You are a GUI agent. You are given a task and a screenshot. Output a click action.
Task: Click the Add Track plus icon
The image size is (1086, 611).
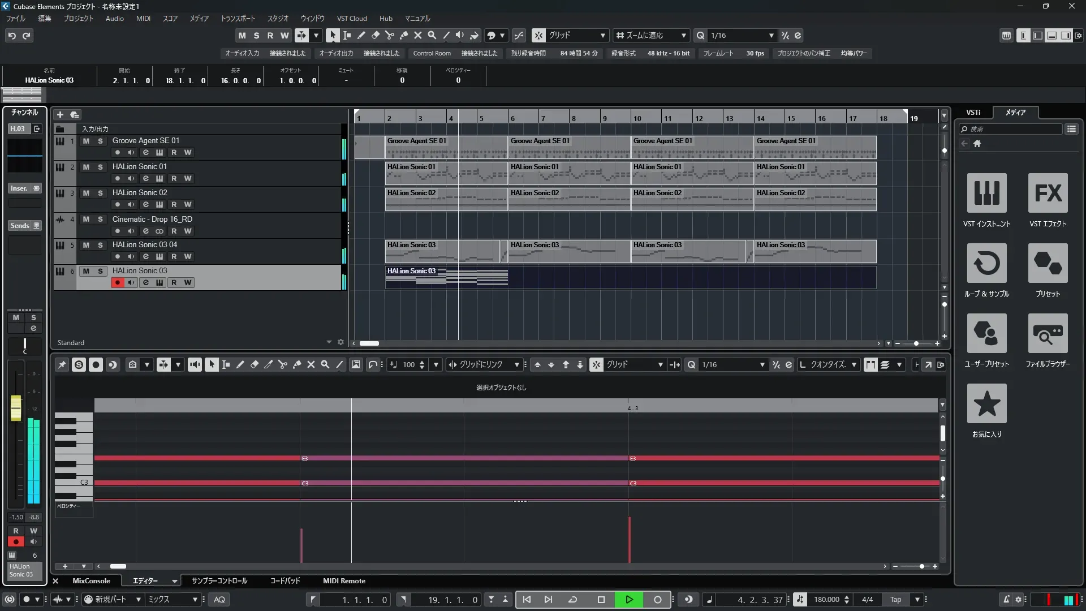(60, 114)
